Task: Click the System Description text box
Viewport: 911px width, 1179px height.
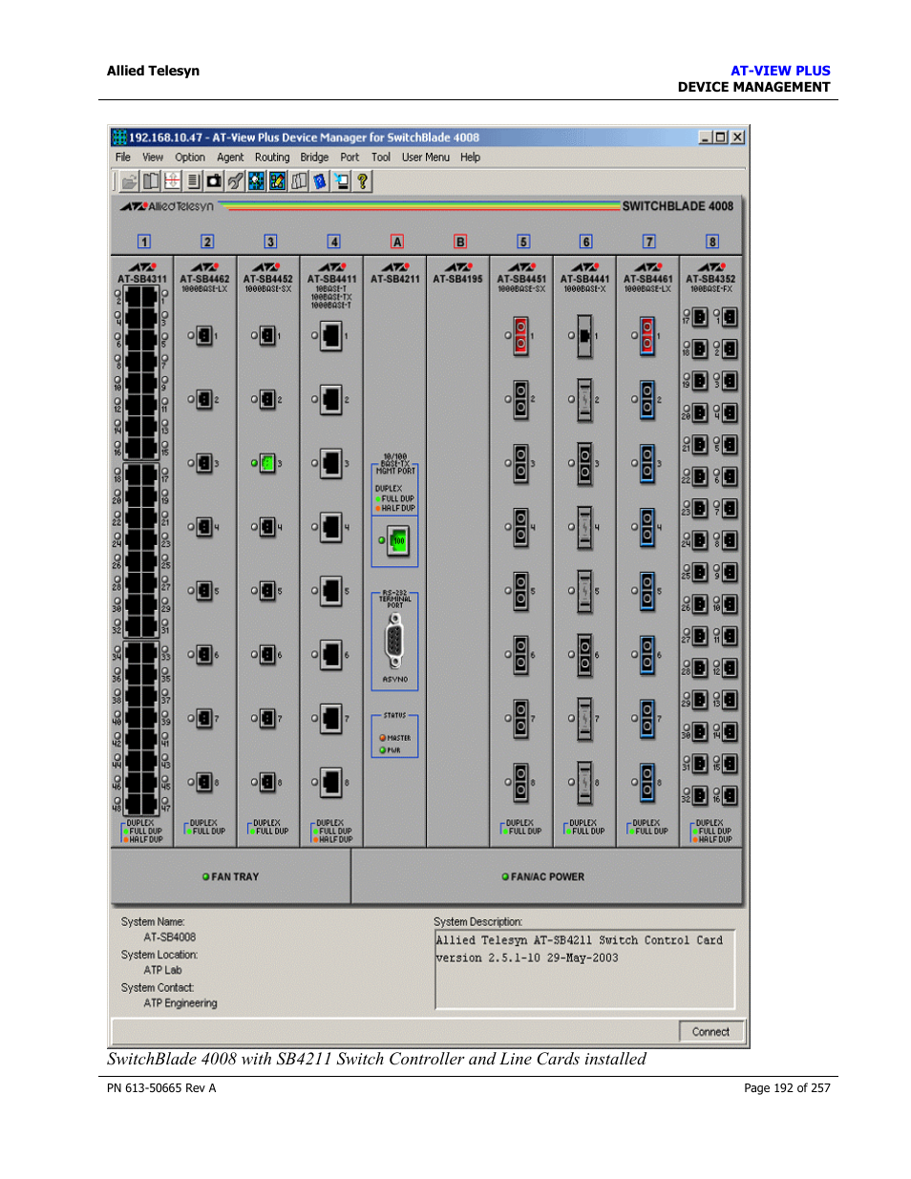Action: pos(584,969)
